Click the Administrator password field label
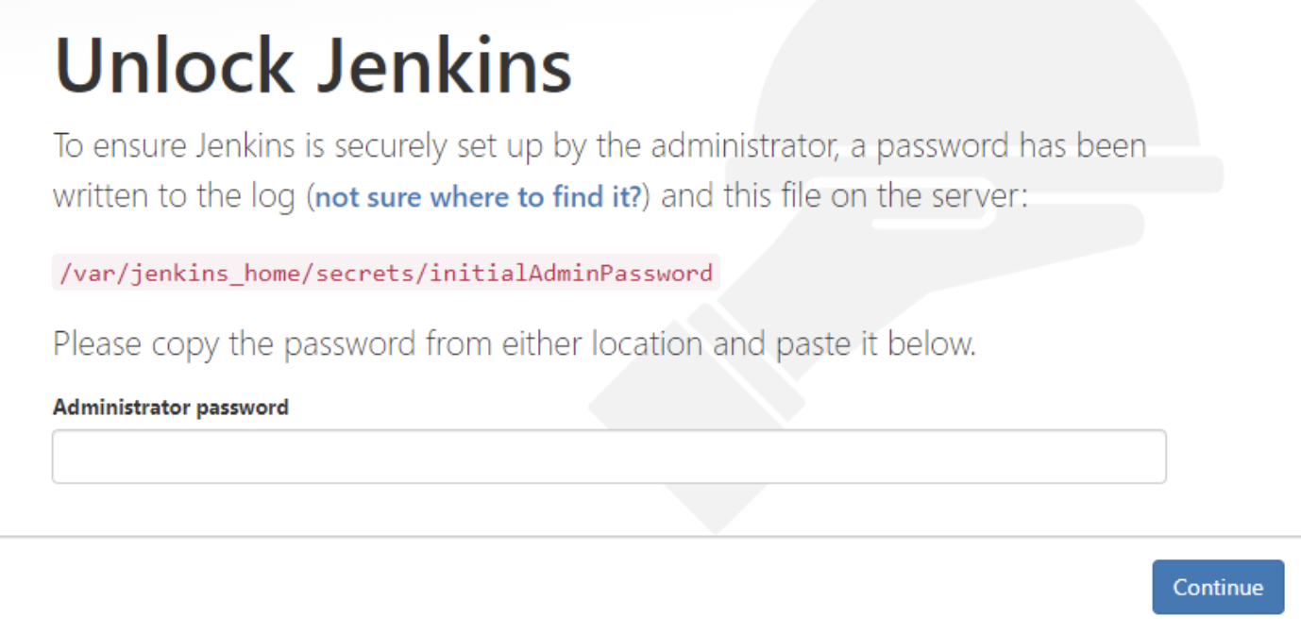1301x634 pixels. (170, 407)
